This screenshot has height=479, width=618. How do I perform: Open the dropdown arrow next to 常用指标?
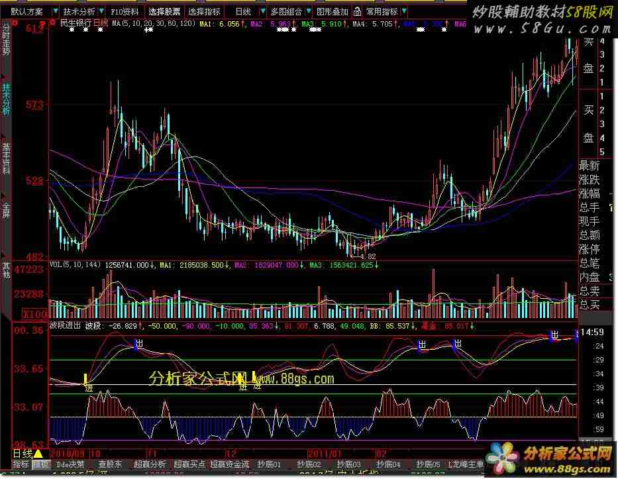click(404, 11)
